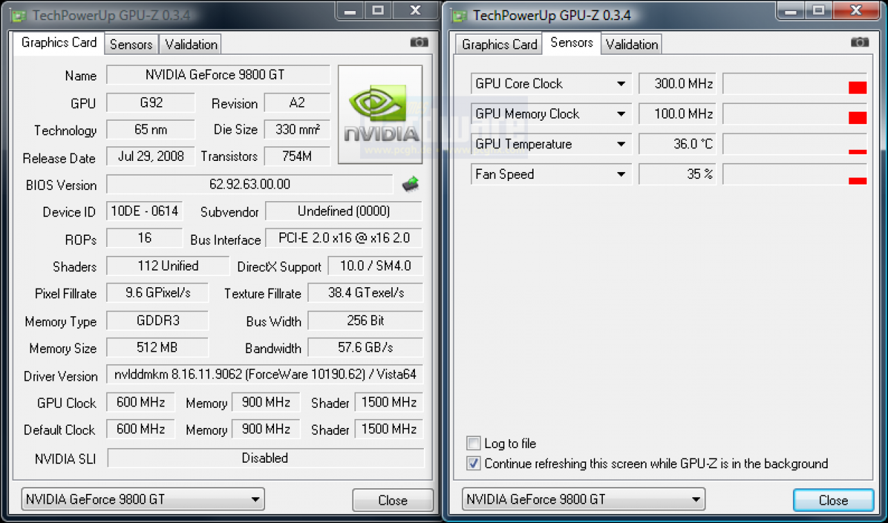Screen dimensions: 888x523
Task: Switch to Validation tab in left window
Action: click(191, 44)
